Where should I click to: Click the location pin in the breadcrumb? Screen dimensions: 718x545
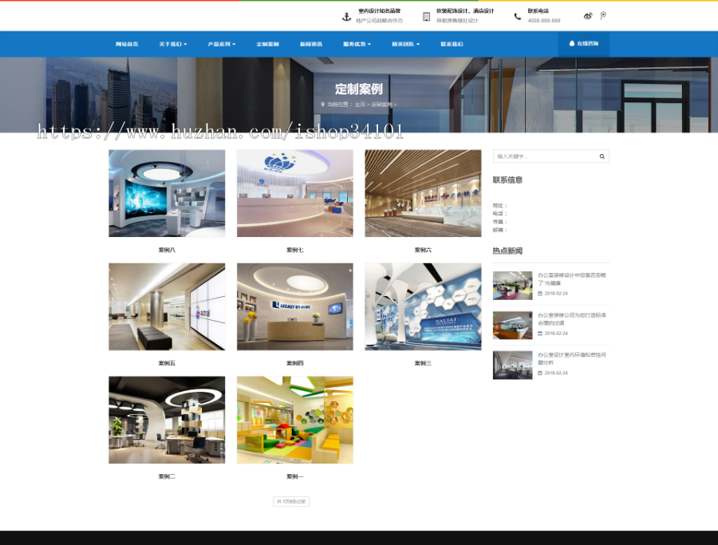pyautogui.click(x=323, y=105)
